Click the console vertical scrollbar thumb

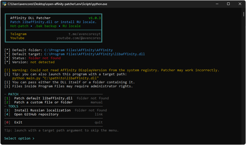(x=244, y=14)
